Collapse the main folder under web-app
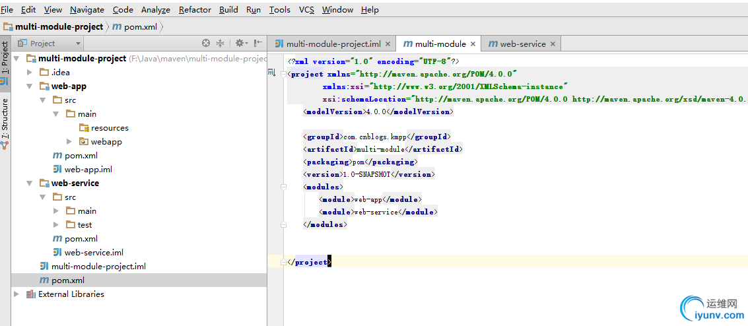 (x=56, y=114)
